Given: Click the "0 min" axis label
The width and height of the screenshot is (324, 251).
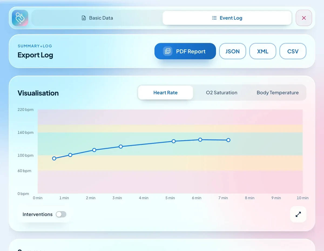Looking at the screenshot, I should 38,198.
